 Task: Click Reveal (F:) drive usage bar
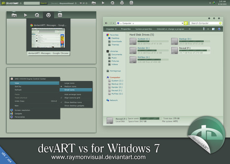click(194, 50)
